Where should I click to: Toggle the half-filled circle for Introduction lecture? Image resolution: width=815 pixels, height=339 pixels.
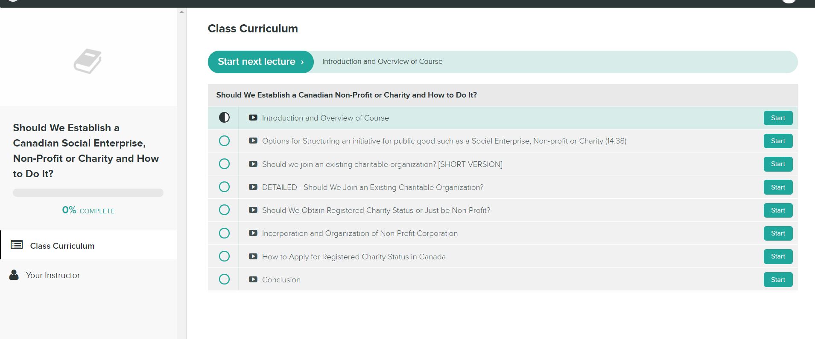coord(224,118)
